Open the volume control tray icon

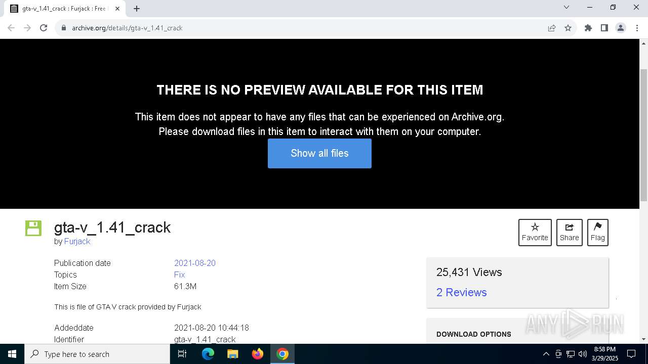tap(583, 354)
